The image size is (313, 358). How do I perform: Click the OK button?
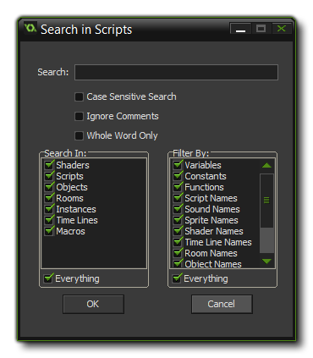(93, 304)
